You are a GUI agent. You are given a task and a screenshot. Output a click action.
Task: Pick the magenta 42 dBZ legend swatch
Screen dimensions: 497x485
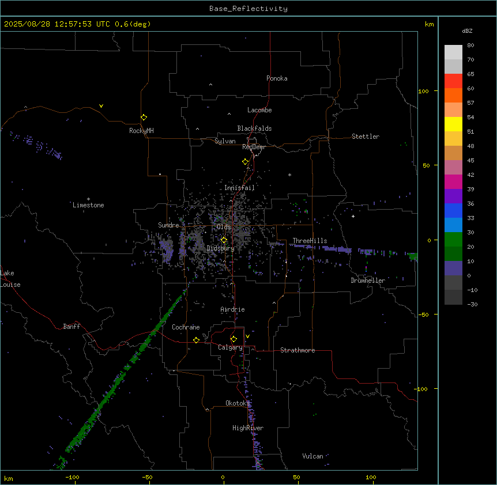453,181
